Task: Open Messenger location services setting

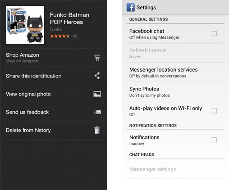Action: tap(175, 72)
